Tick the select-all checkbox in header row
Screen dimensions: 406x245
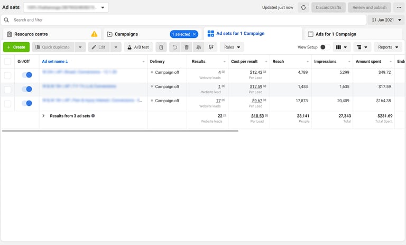click(7, 62)
